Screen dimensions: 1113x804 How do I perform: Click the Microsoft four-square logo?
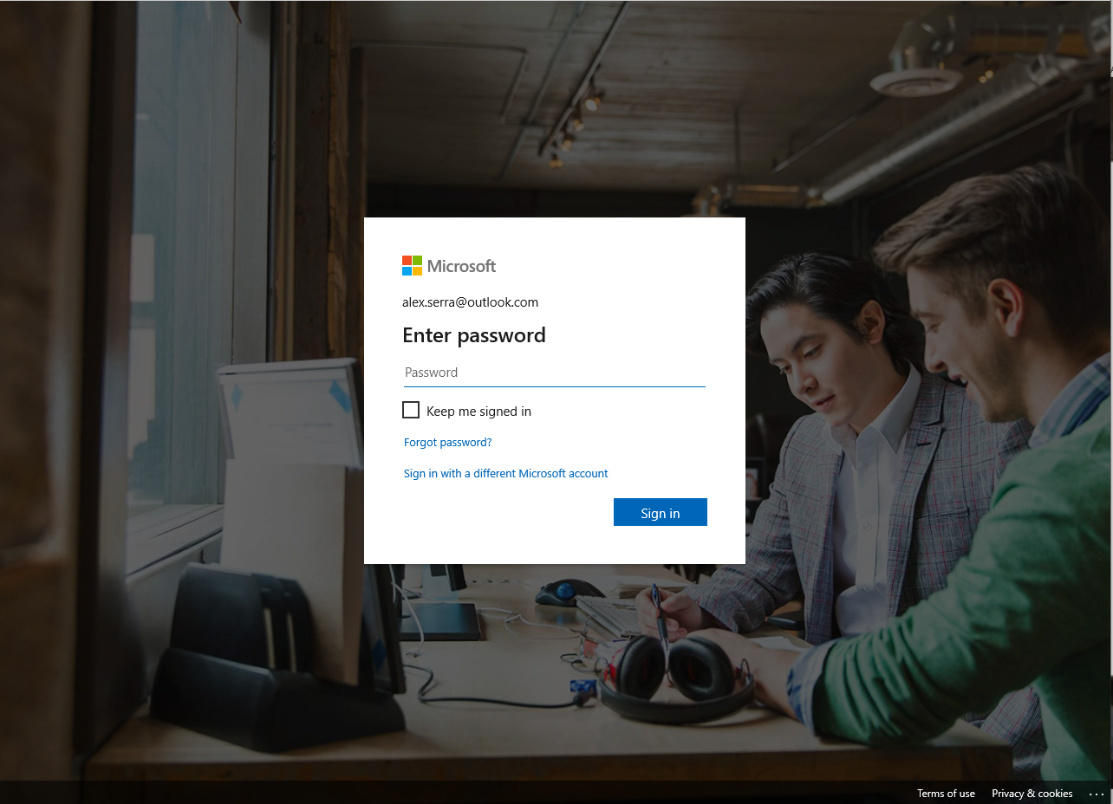click(x=412, y=266)
